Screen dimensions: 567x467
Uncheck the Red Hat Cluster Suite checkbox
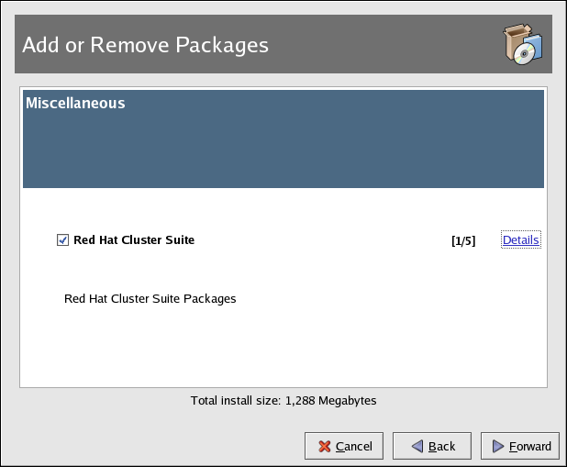[62, 240]
